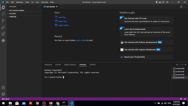Open editor more actions ellipsis

pyautogui.click(x=185, y=6)
